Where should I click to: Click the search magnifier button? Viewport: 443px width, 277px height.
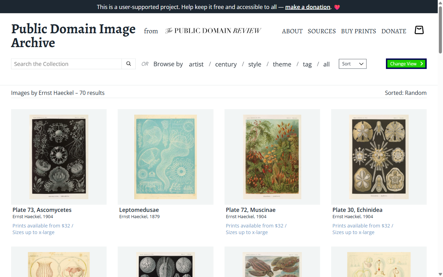[x=128, y=64]
